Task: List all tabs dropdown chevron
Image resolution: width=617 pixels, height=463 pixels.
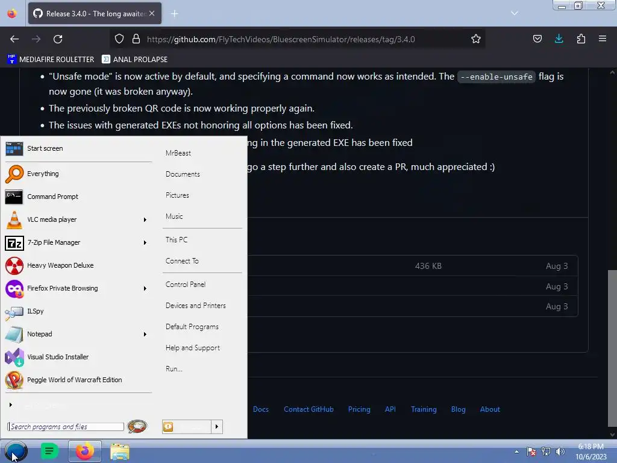Action: click(x=515, y=13)
